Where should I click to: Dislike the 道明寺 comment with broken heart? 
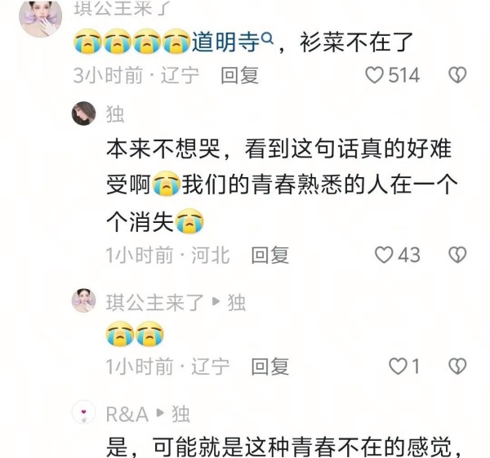click(x=457, y=75)
